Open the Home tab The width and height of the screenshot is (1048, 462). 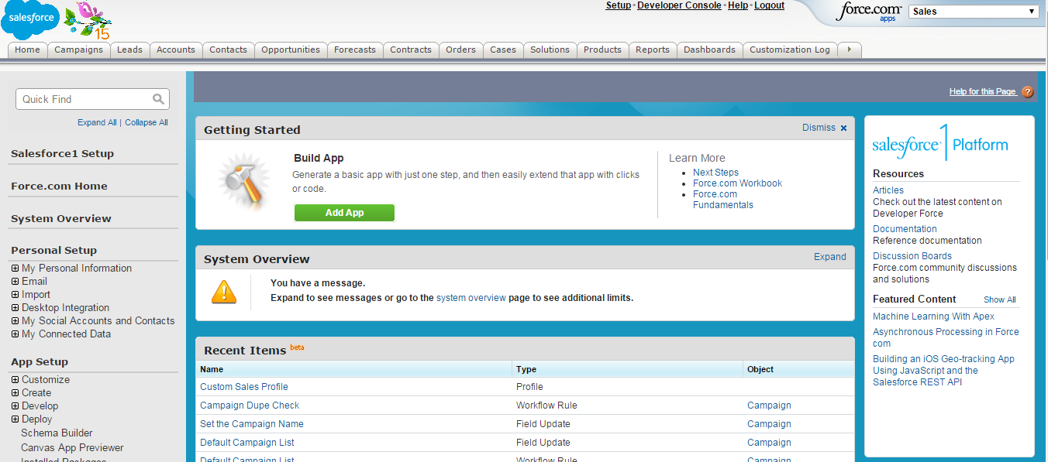point(27,50)
